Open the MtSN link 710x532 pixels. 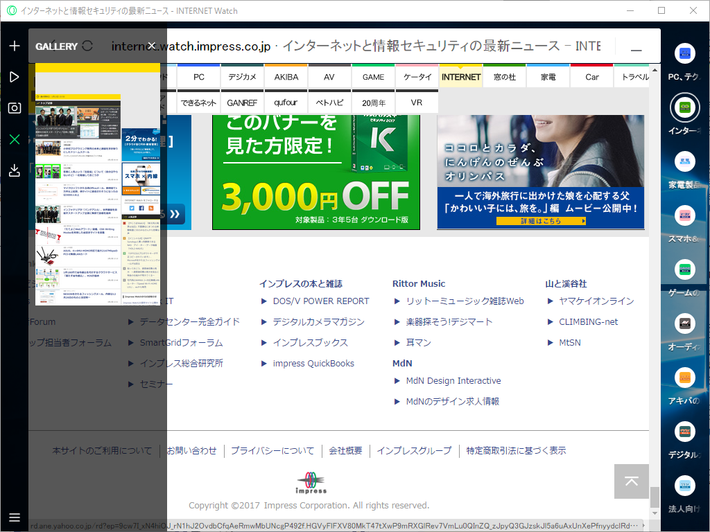570,342
